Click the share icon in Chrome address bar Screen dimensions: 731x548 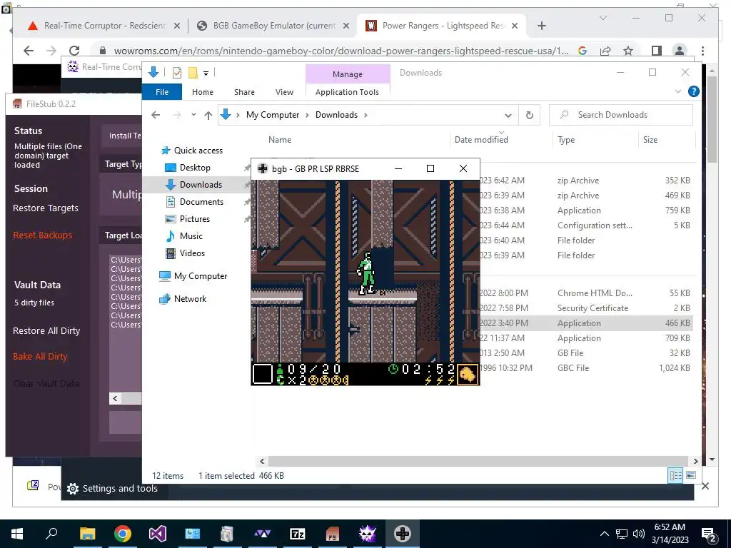[605, 51]
